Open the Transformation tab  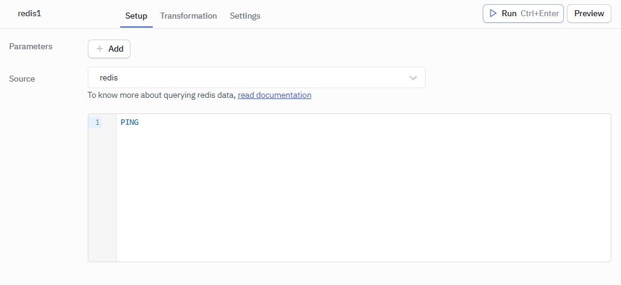pos(188,16)
